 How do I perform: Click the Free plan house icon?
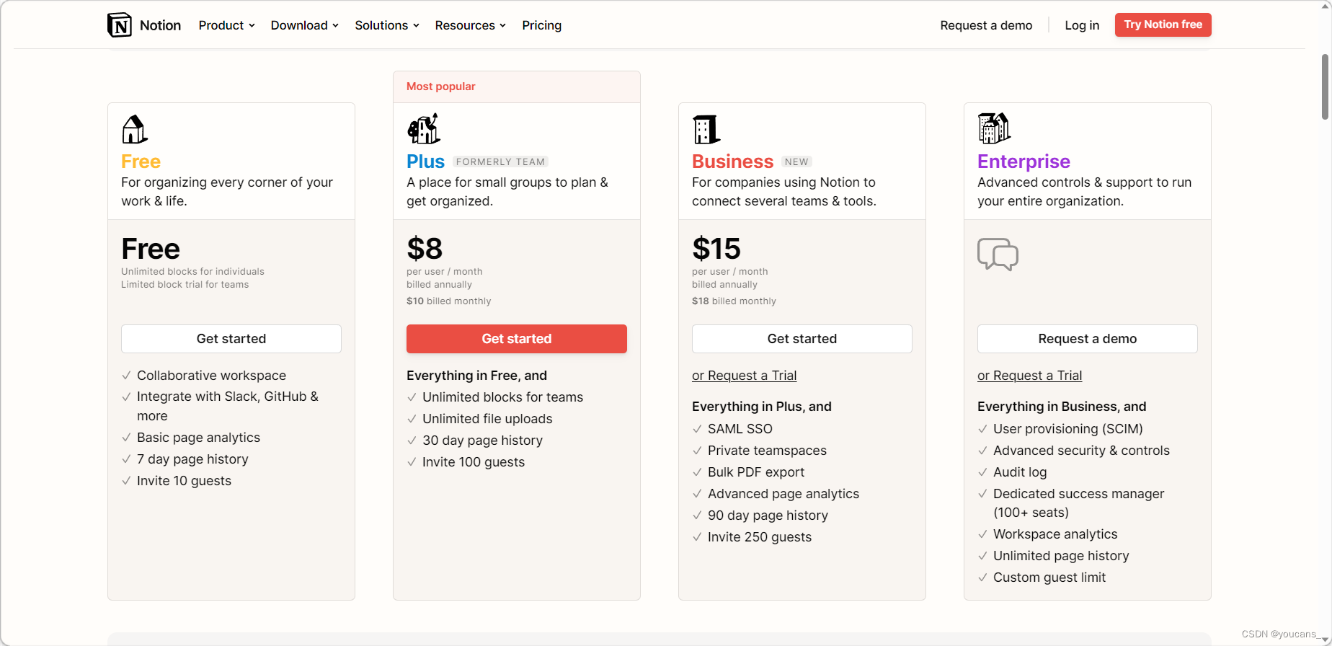pos(134,130)
